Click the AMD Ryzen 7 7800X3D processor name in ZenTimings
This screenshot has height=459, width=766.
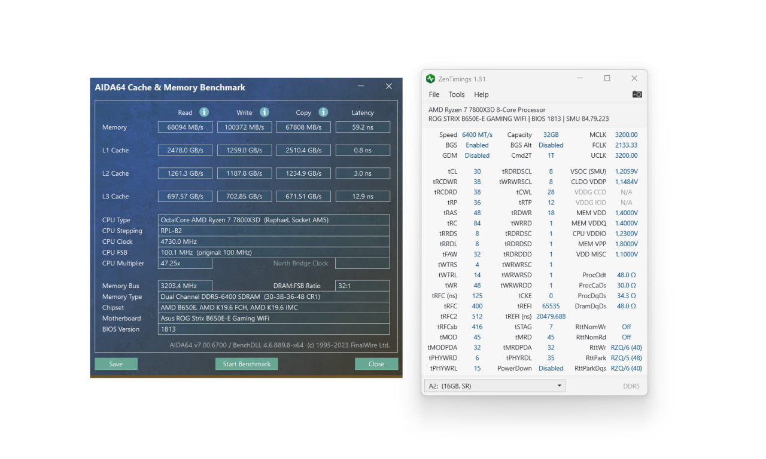pyautogui.click(x=487, y=110)
